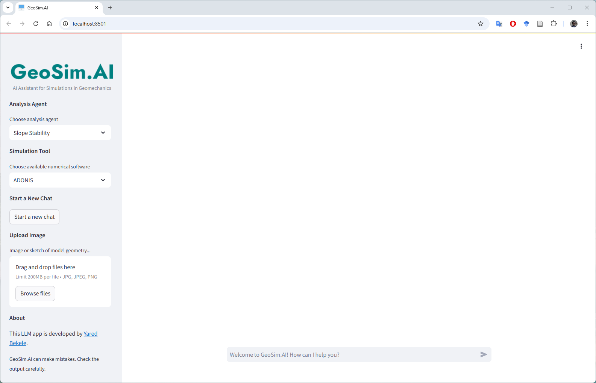
Task: Open the Extensions puzzle piece menu
Action: (554, 24)
